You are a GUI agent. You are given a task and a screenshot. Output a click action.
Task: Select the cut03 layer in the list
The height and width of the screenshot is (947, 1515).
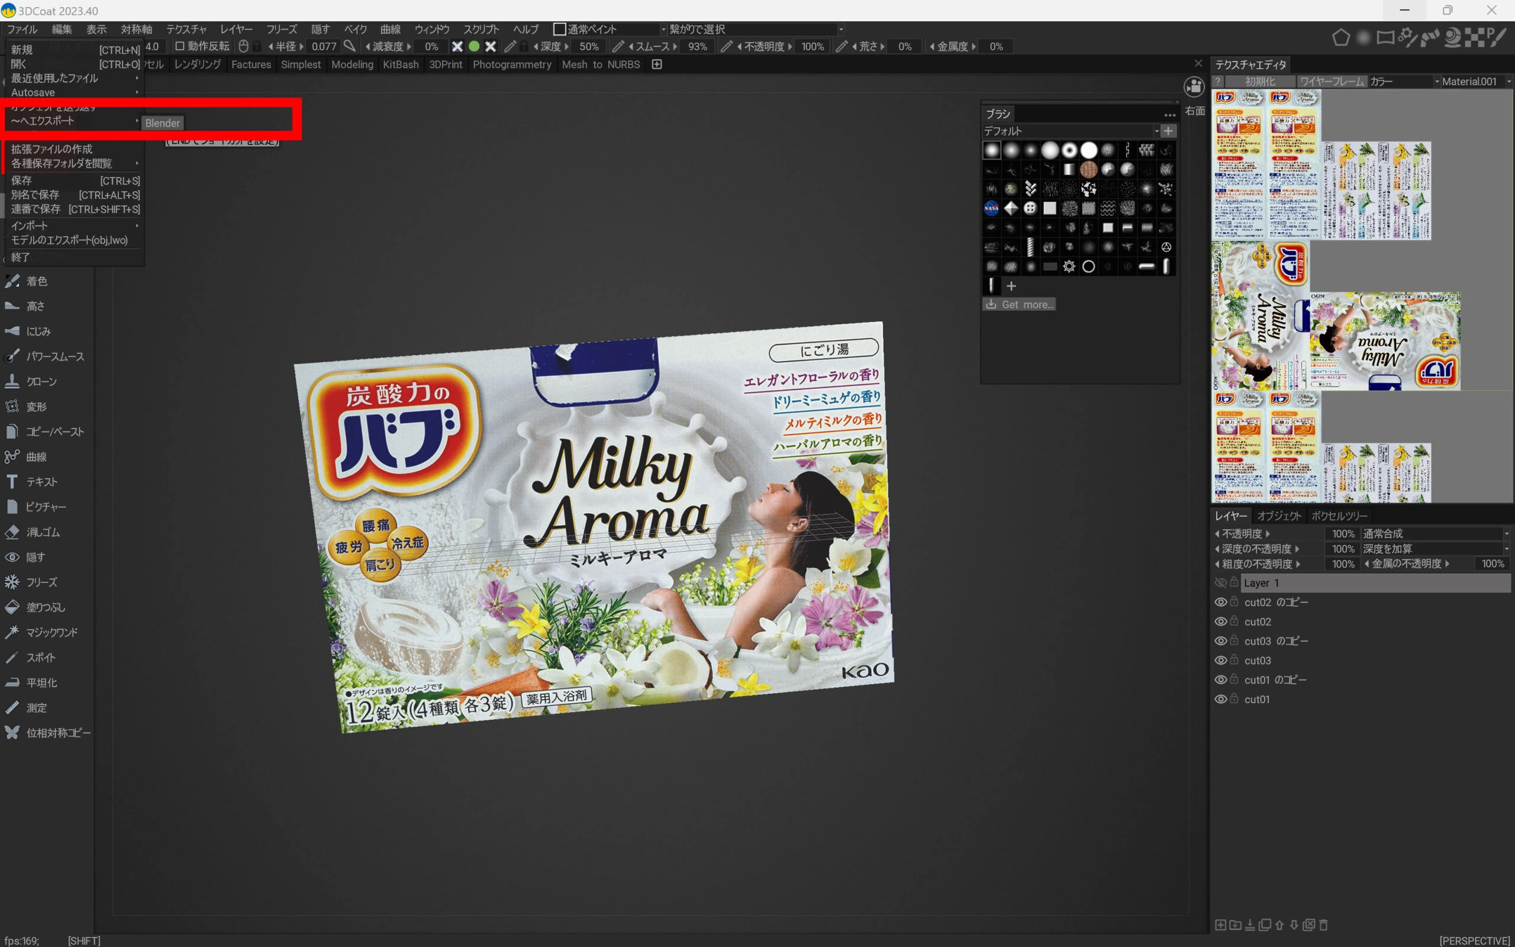[1257, 660]
